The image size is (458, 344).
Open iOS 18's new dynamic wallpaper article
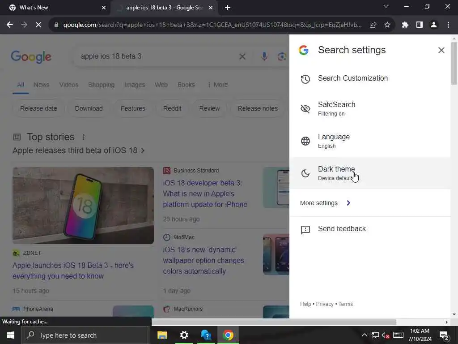[x=204, y=260]
